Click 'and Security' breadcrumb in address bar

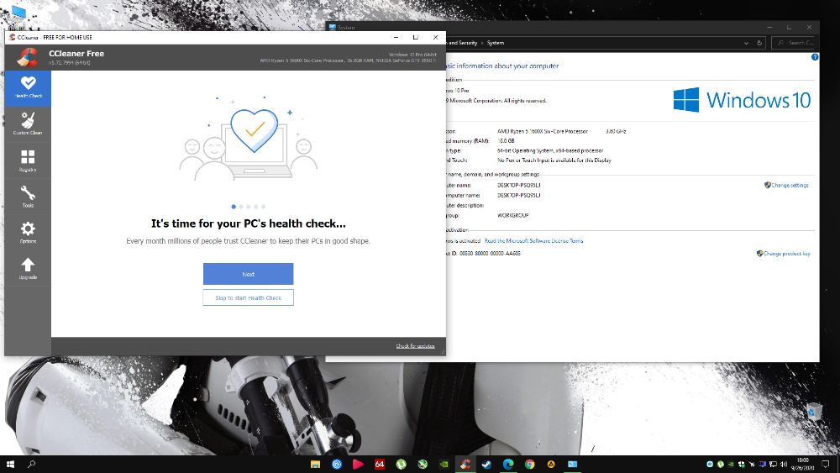pyautogui.click(x=463, y=43)
